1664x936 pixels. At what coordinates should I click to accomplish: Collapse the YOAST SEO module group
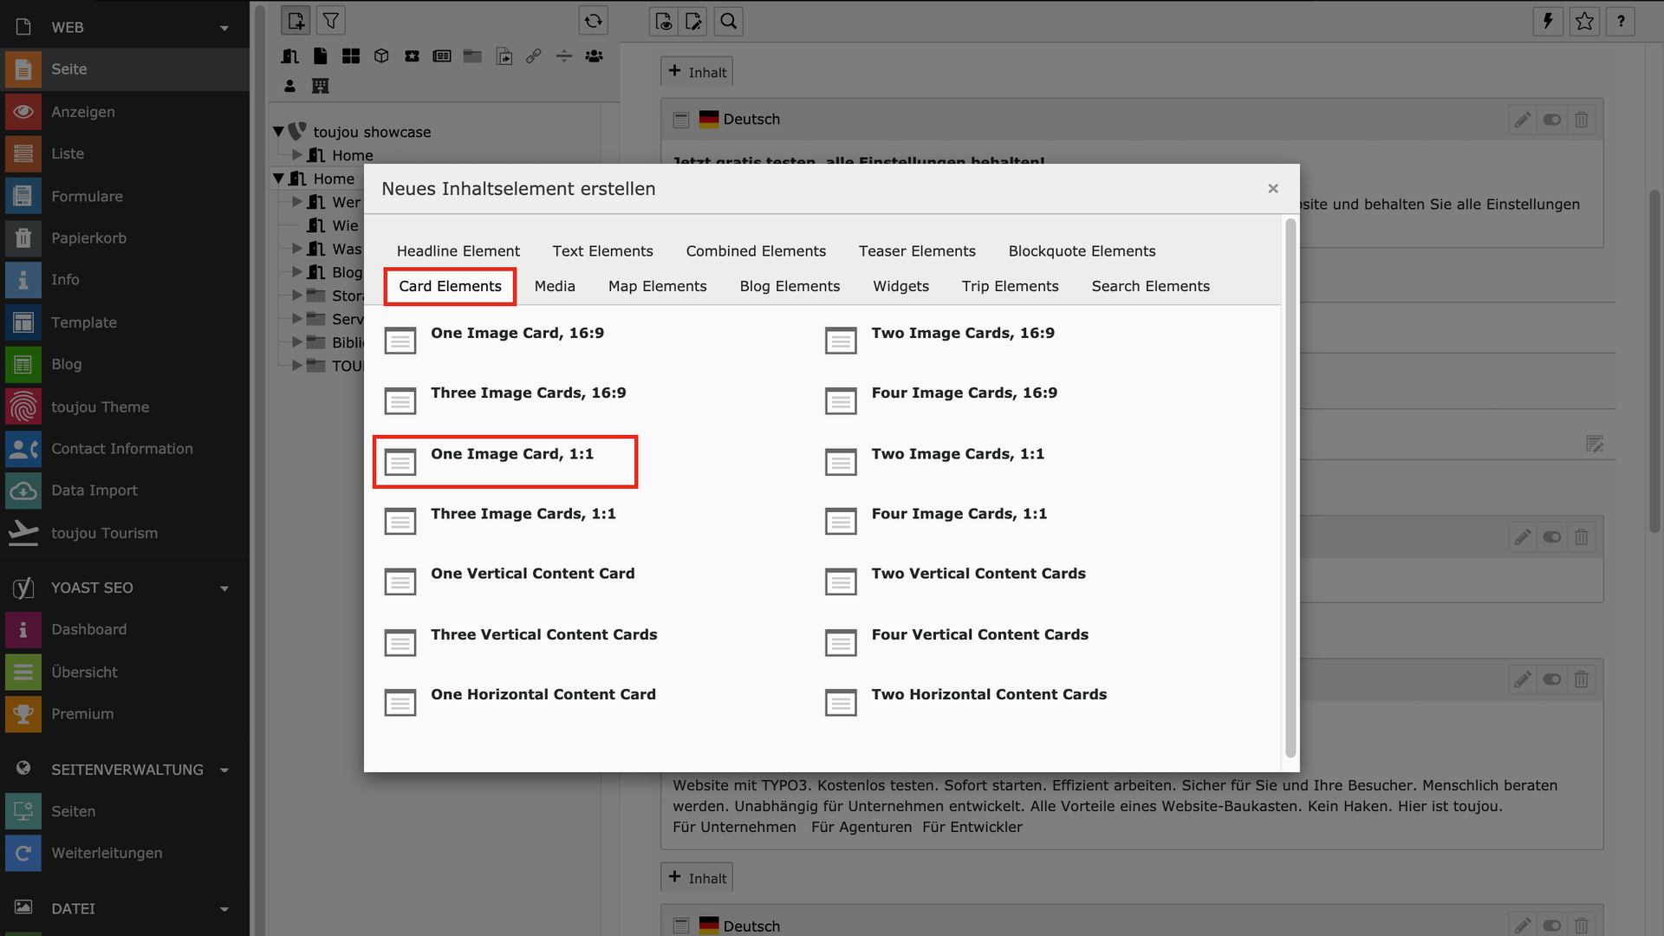coord(224,588)
